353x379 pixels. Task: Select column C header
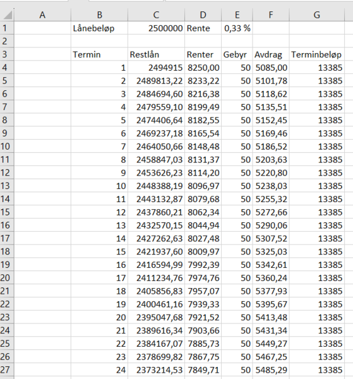click(x=156, y=15)
